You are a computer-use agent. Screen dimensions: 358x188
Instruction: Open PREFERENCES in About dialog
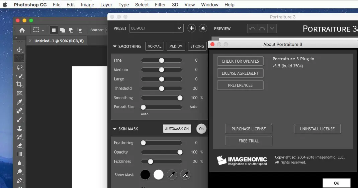pos(240,85)
